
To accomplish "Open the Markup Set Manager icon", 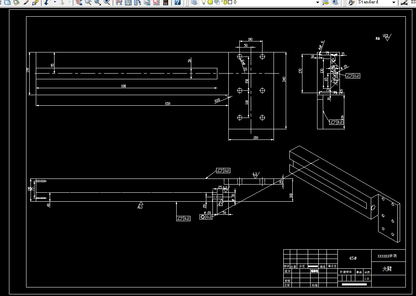I will [x=156, y=2].
